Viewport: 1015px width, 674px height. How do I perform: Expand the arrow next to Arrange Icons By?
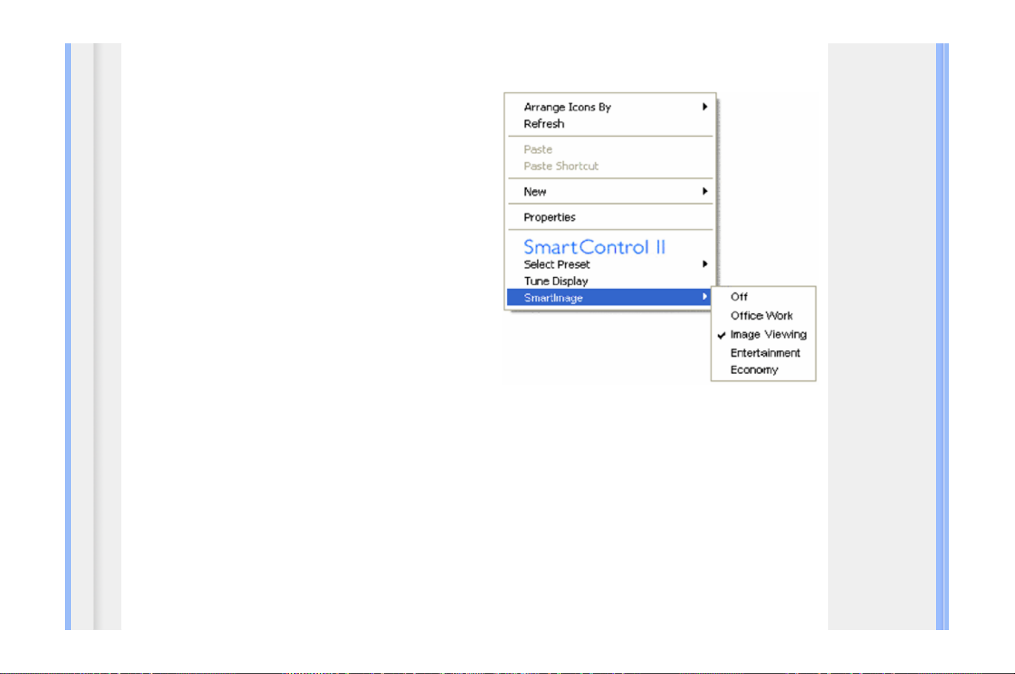(x=704, y=107)
